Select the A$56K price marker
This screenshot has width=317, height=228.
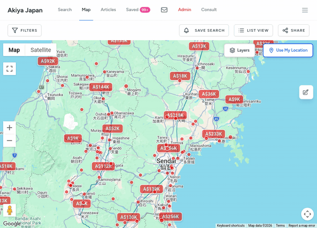(169, 148)
